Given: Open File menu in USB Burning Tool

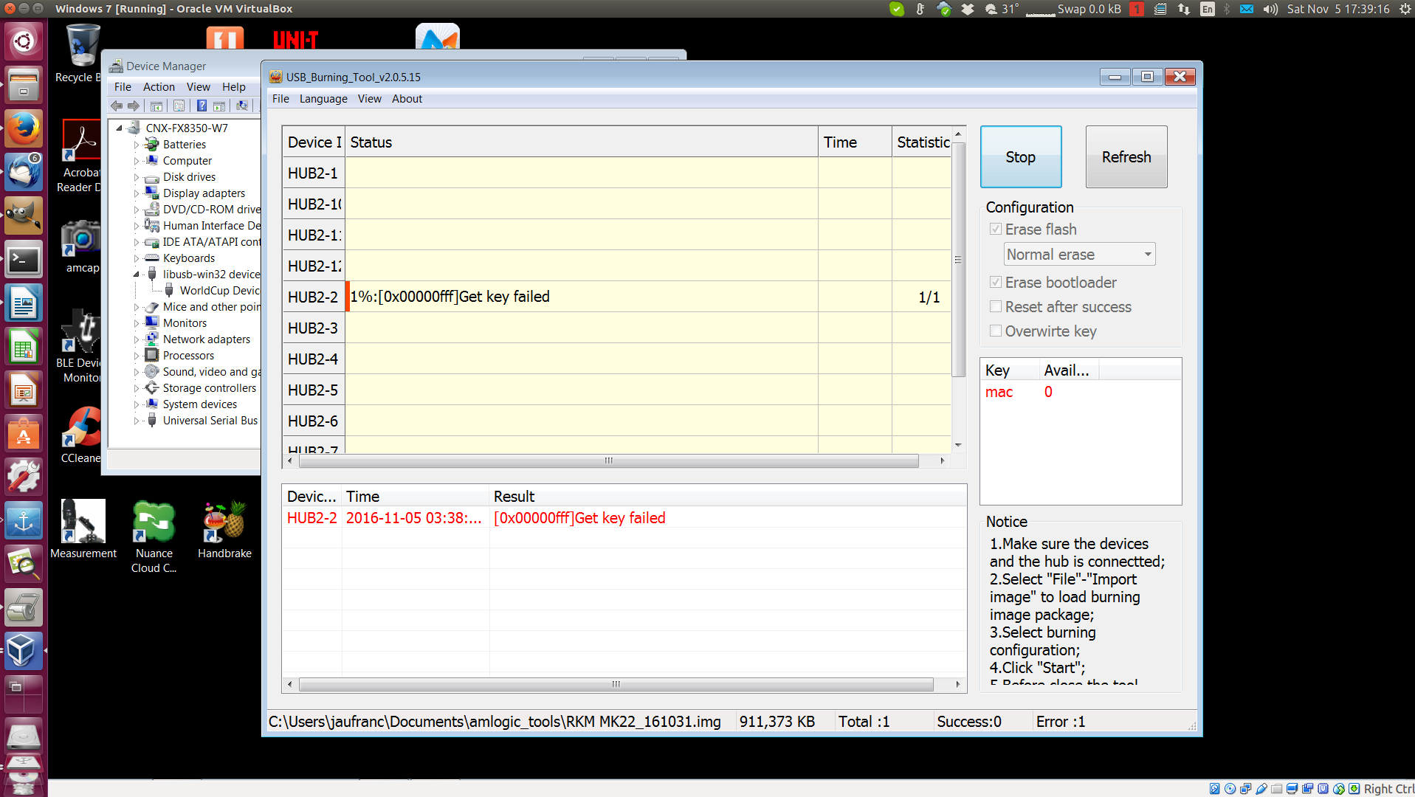Looking at the screenshot, I should pyautogui.click(x=280, y=99).
